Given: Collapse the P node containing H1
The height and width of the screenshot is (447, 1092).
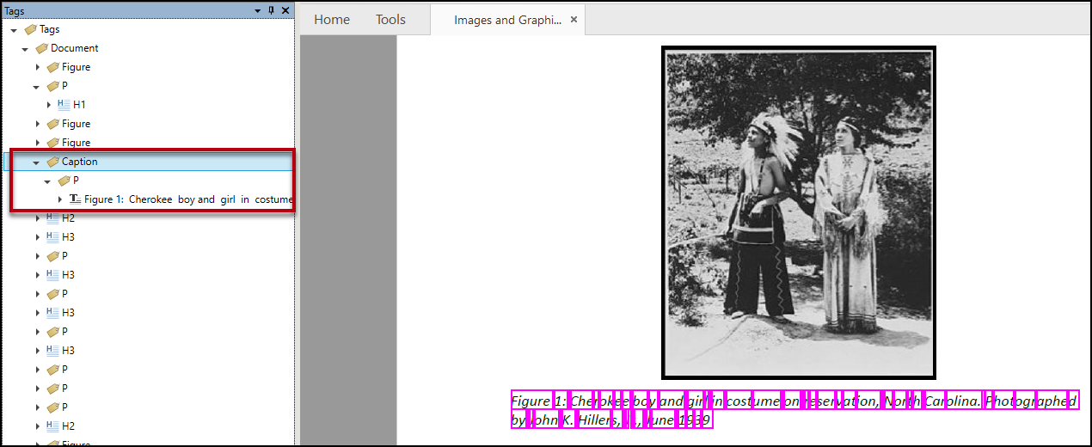Looking at the screenshot, I should pos(36,87).
